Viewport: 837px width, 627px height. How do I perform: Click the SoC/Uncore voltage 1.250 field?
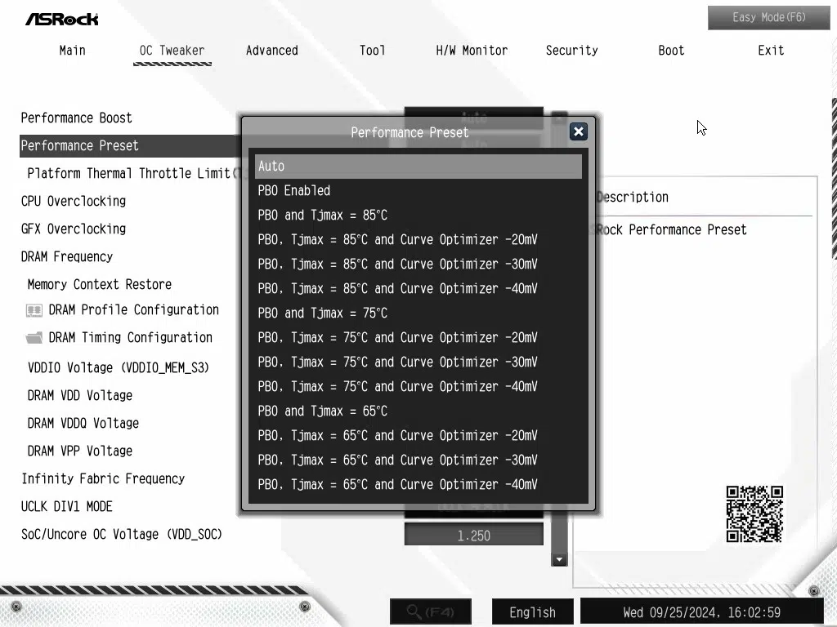tap(473, 536)
